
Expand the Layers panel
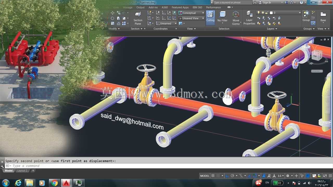272,29
